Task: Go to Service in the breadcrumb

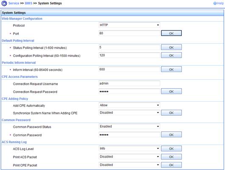Action: 14,3
